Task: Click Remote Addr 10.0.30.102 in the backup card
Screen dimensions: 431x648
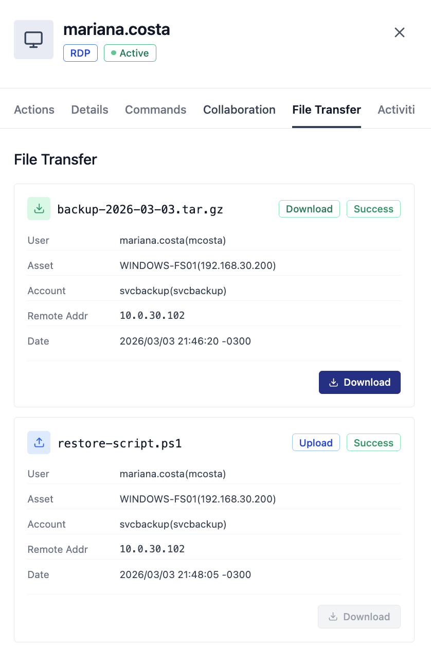Action: (152, 316)
